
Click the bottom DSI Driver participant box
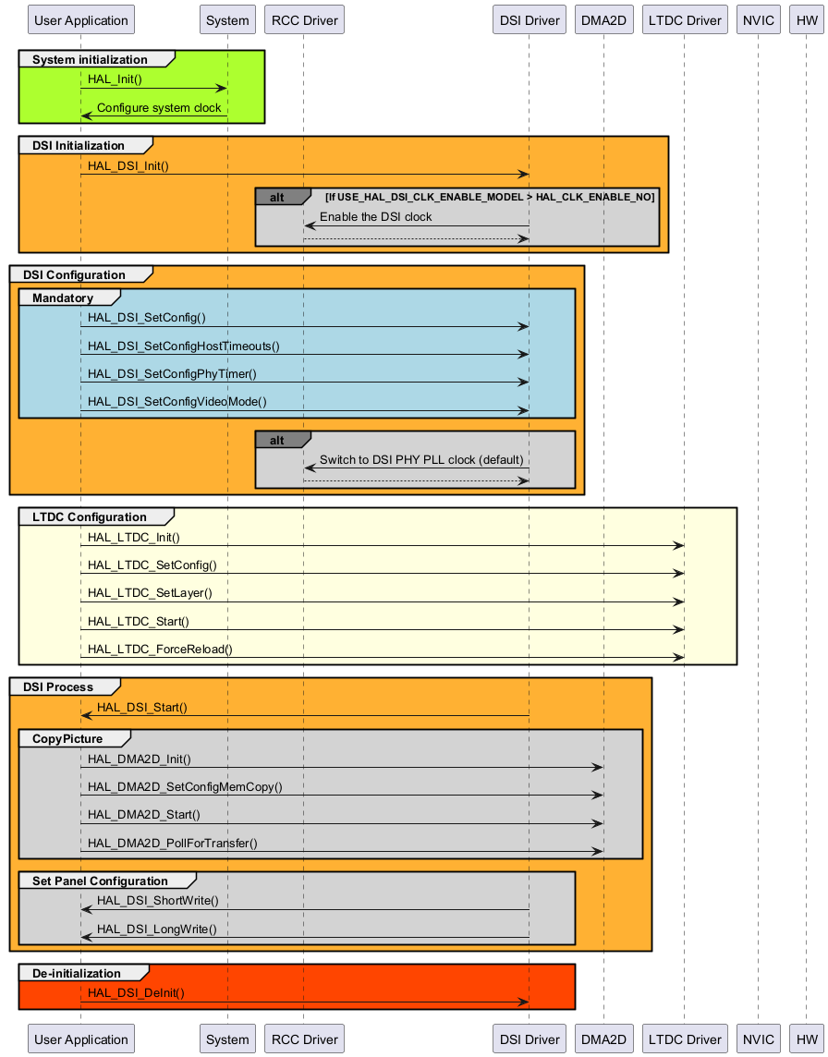pyautogui.click(x=530, y=1039)
